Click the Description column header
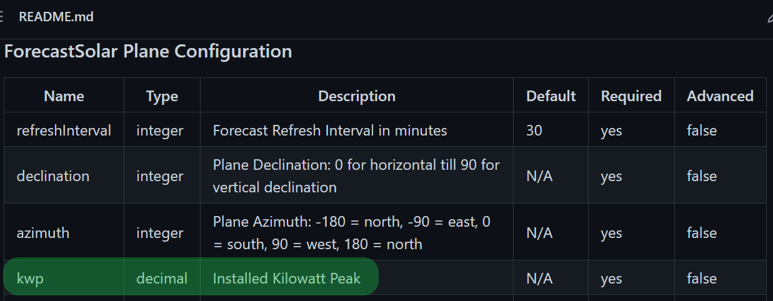The image size is (773, 301). (356, 96)
